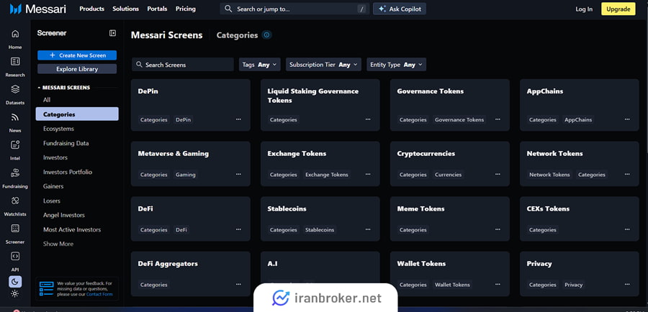Open the Portals menu
648x312 pixels.
click(157, 9)
